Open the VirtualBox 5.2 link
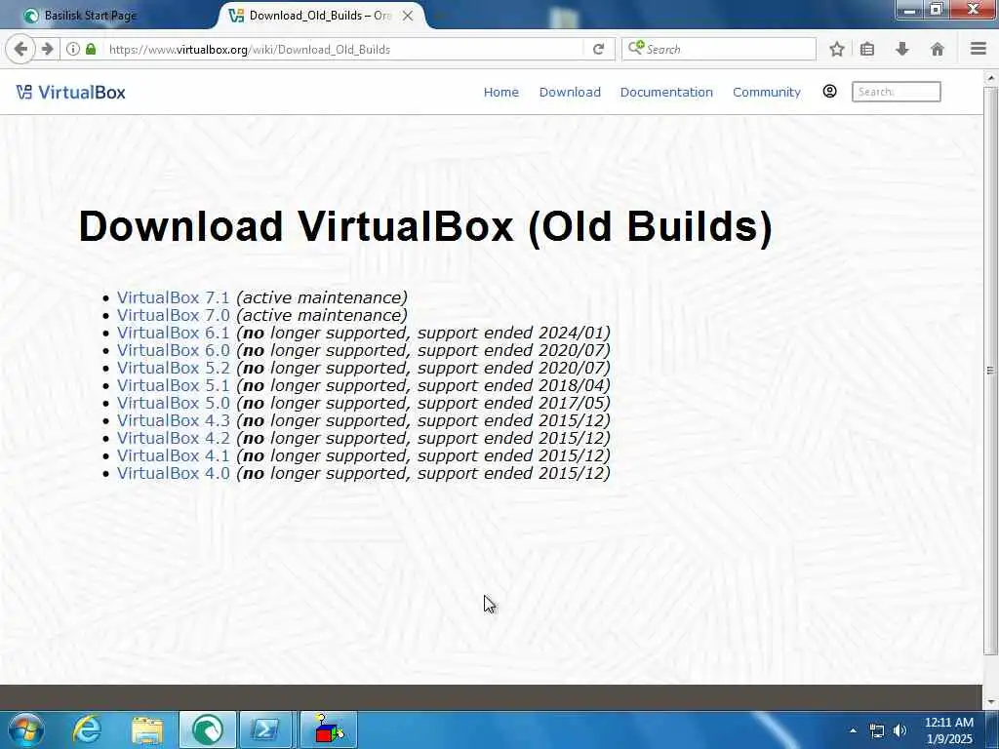999x749 pixels. pos(173,368)
